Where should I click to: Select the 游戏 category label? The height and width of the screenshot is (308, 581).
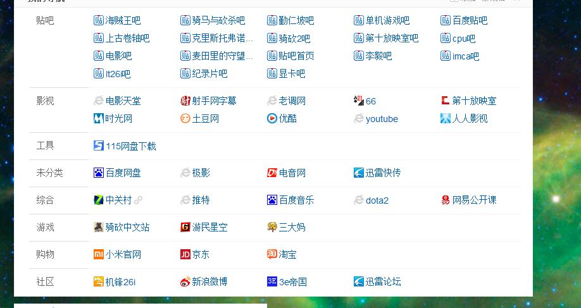(45, 227)
